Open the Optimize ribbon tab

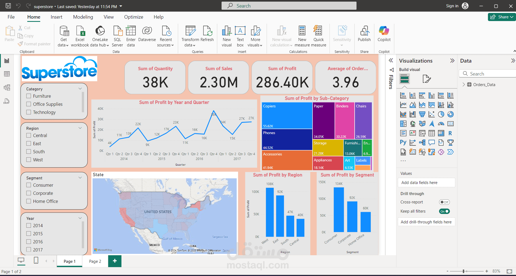[134, 17]
